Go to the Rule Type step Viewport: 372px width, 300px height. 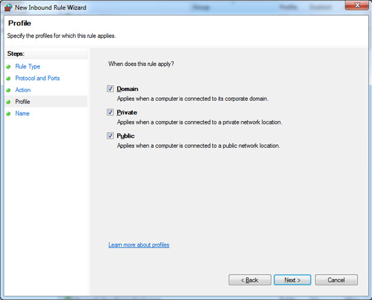click(27, 66)
